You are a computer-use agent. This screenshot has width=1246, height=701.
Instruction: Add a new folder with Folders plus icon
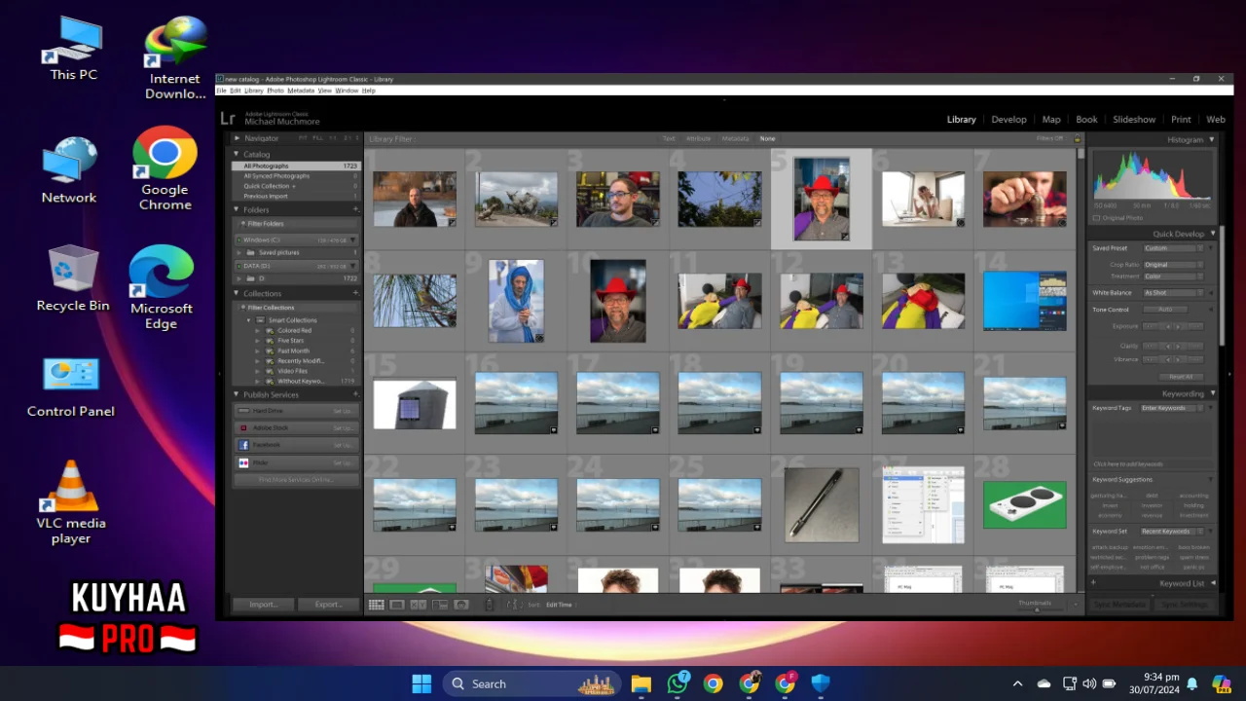(355, 209)
